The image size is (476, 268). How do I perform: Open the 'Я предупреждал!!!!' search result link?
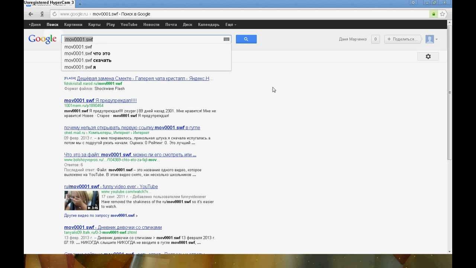point(100,100)
